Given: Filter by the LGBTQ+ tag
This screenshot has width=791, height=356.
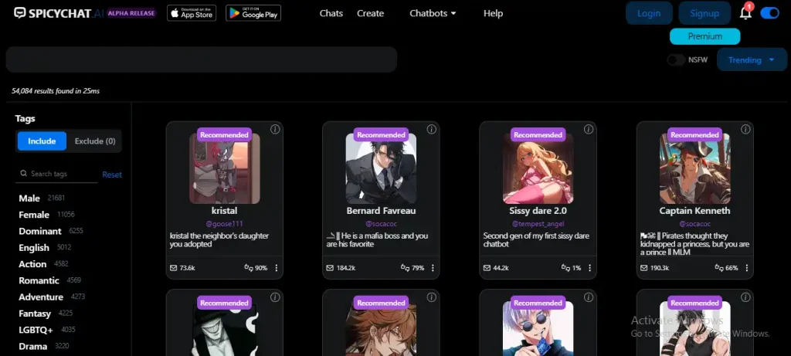Looking at the screenshot, I should pos(36,330).
